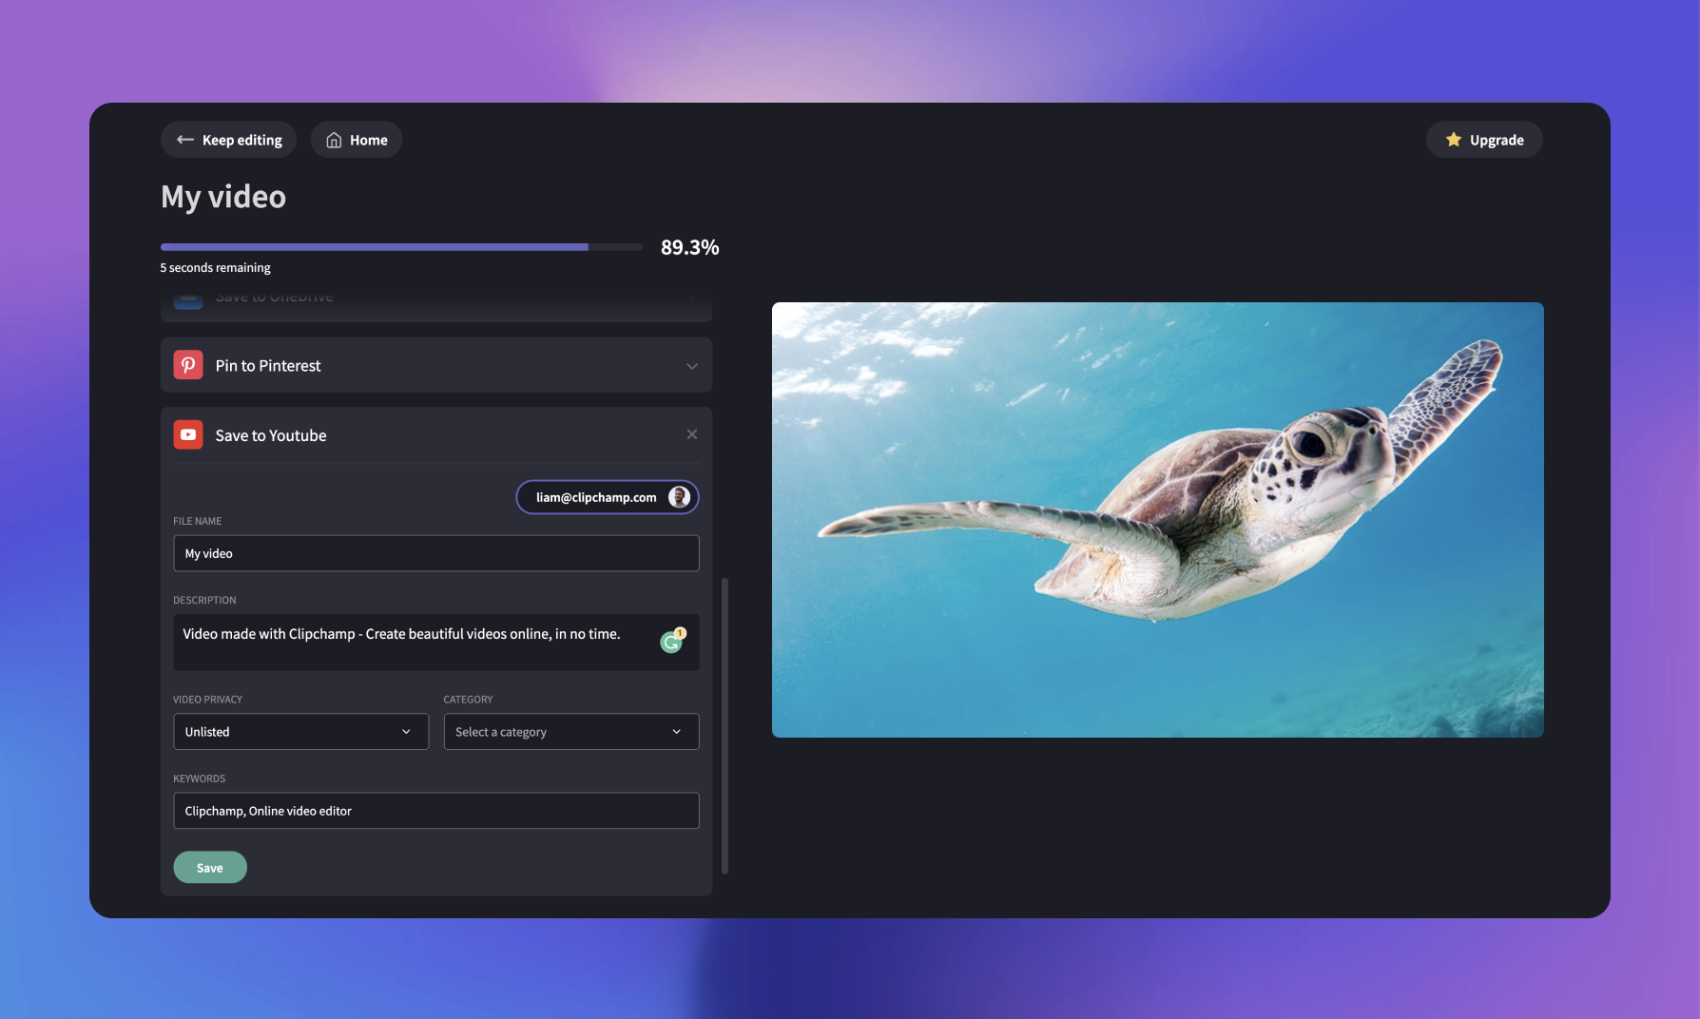The height and width of the screenshot is (1019, 1700).
Task: Click the account avatar picture
Action: (679, 497)
